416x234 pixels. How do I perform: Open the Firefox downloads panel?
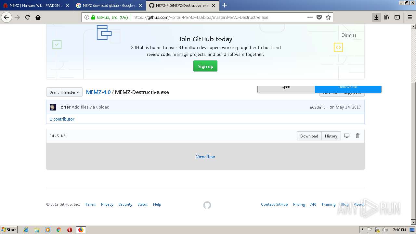pyautogui.click(x=376, y=17)
